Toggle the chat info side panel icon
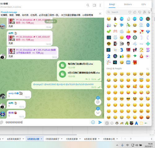The height and width of the screenshot is (148, 155). (95, 5)
